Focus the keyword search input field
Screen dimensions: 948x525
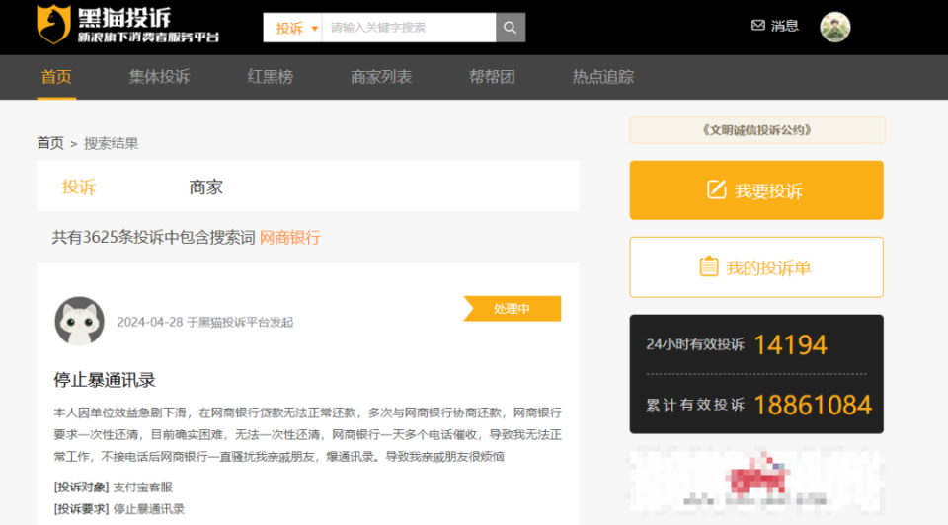click(x=409, y=28)
